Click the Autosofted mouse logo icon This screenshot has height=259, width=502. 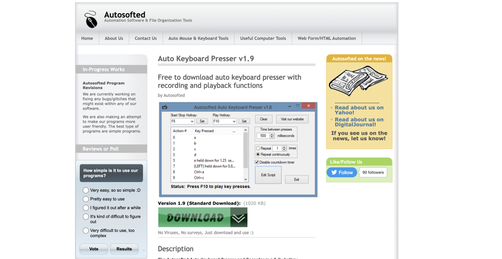point(91,19)
